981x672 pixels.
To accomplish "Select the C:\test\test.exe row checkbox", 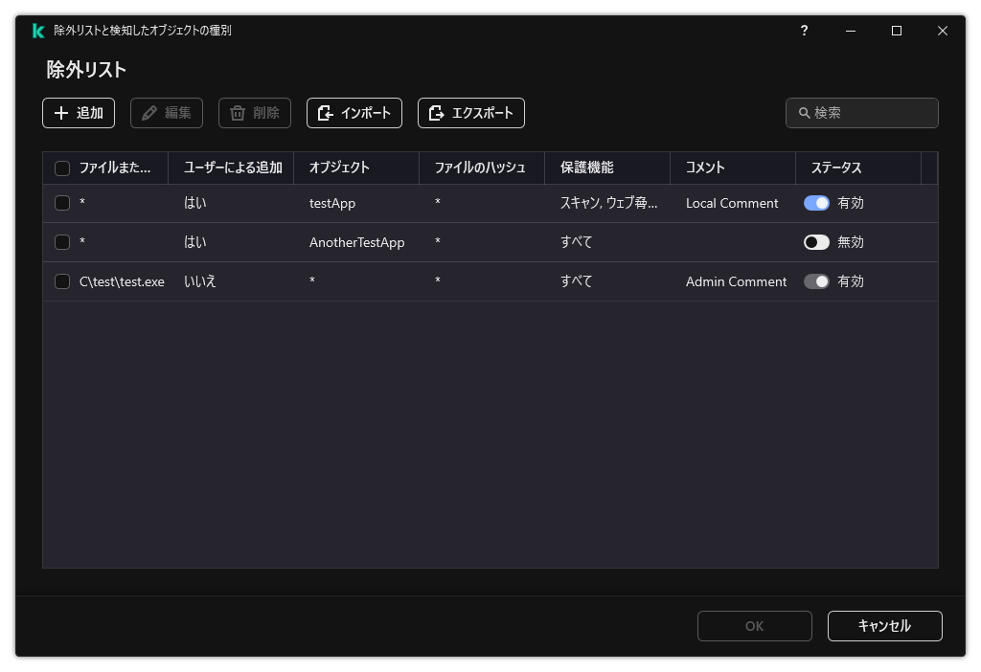I will click(x=62, y=281).
